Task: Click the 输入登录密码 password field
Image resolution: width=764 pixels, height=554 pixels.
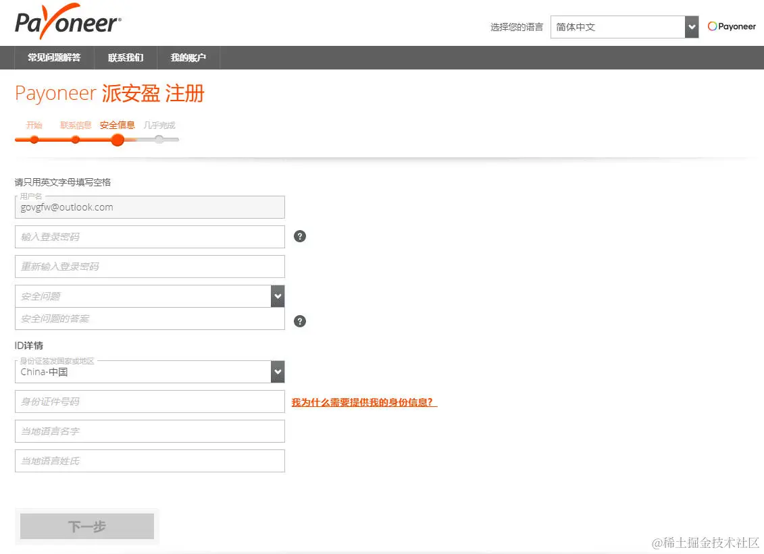Action: click(149, 236)
